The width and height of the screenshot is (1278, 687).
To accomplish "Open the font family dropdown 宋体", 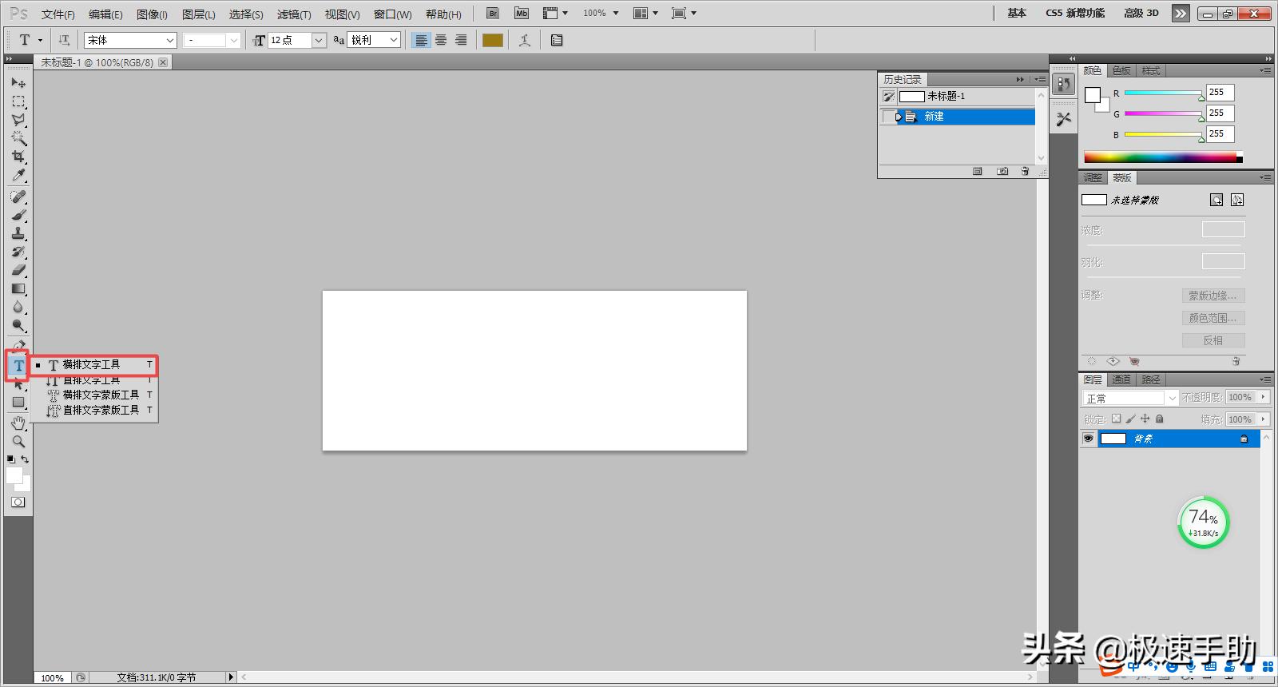I will click(130, 40).
